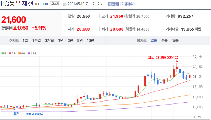This screenshot has height=120, width=211.
Task: Click the stock name KG동부제철
Action: [x=17, y=4]
